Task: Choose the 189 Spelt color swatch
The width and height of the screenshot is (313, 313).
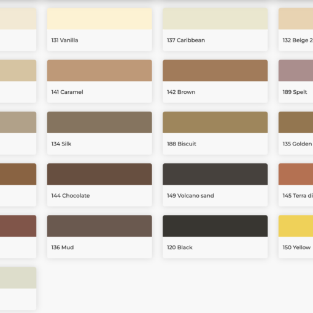Action: click(296, 71)
